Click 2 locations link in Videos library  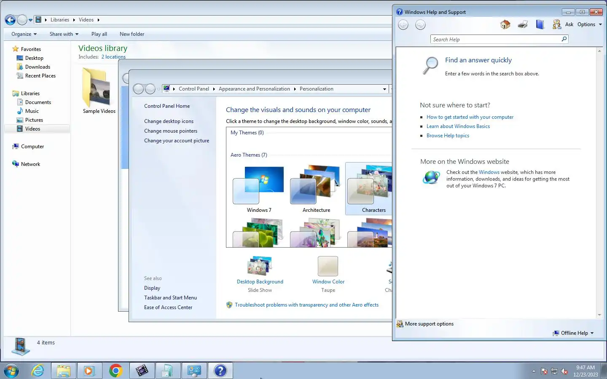(x=113, y=57)
